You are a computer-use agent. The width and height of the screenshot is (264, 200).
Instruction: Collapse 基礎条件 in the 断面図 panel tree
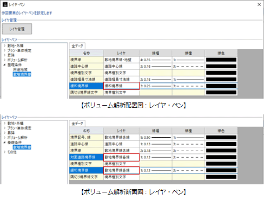[x=5, y=143]
